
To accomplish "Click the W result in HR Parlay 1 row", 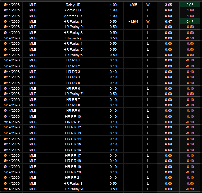I will 148,21.
